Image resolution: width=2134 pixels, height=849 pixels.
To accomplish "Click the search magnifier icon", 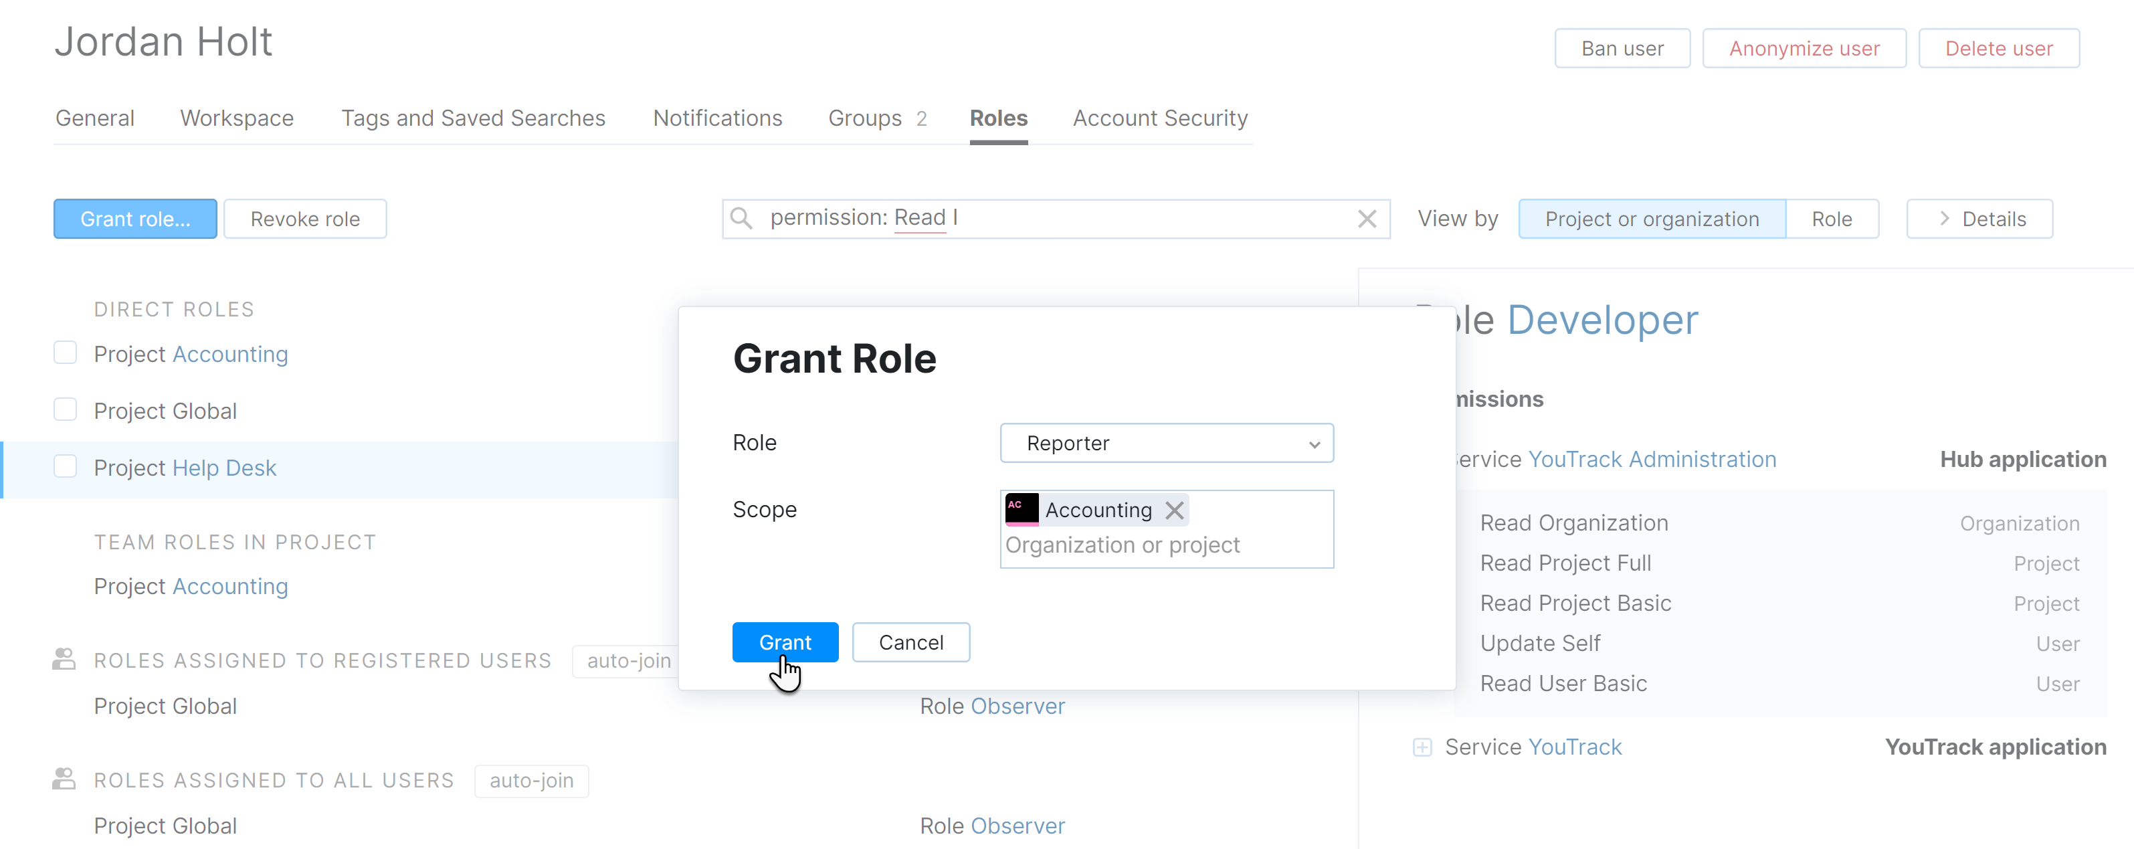I will [x=741, y=219].
